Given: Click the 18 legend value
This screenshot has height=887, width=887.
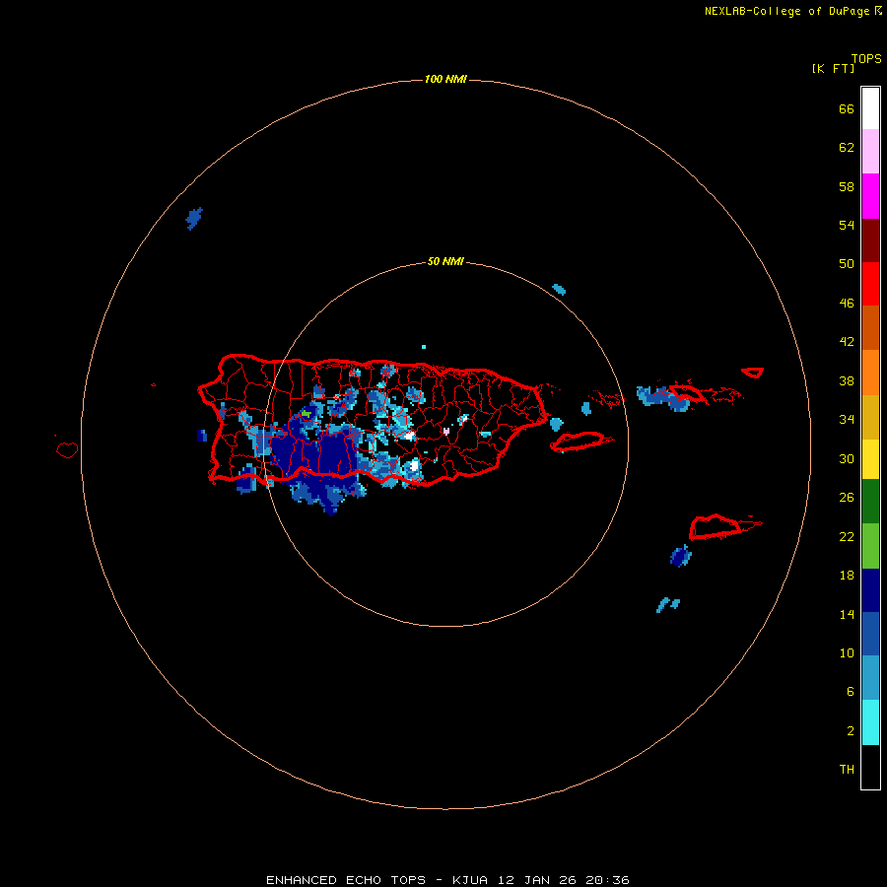Looking at the screenshot, I should click(847, 576).
